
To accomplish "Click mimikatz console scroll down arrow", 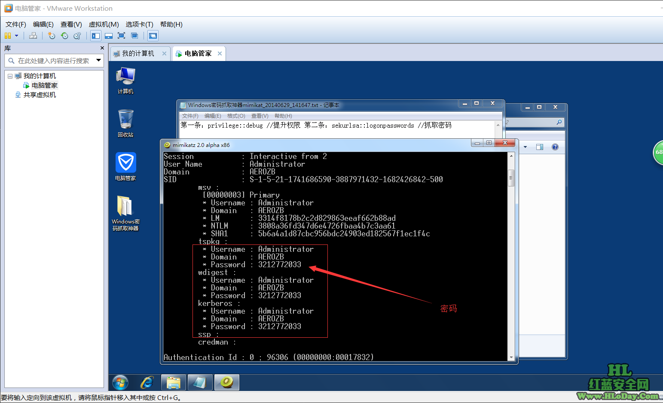I will 511,357.
